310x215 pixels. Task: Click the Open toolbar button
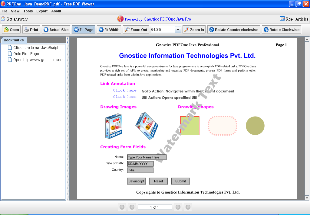(12, 30)
